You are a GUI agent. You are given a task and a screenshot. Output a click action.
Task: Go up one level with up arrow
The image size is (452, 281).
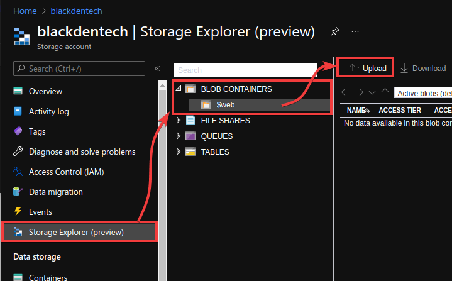(385, 92)
